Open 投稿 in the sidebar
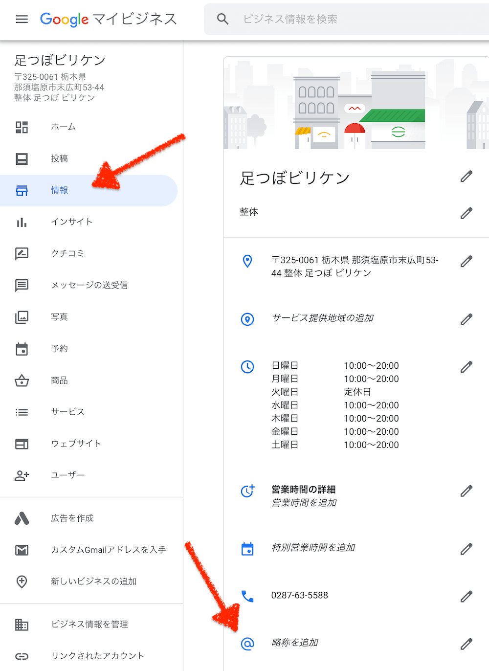Image resolution: width=489 pixels, height=671 pixels. (x=89, y=158)
